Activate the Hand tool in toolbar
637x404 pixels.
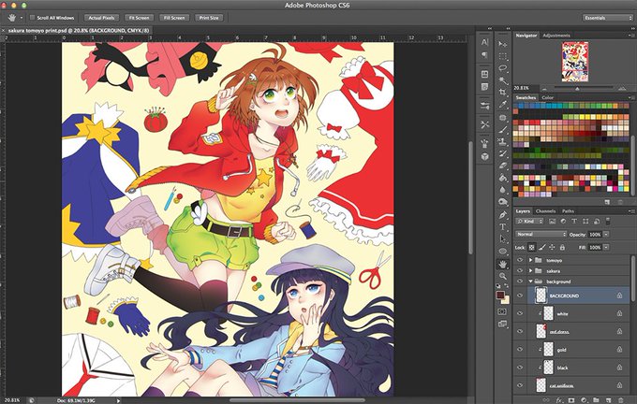(503, 265)
